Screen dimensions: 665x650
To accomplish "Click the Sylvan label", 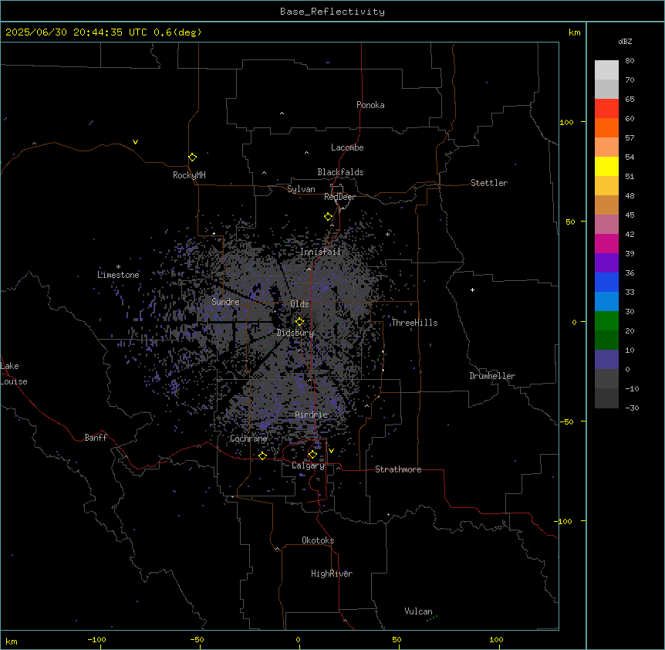I will 301,189.
